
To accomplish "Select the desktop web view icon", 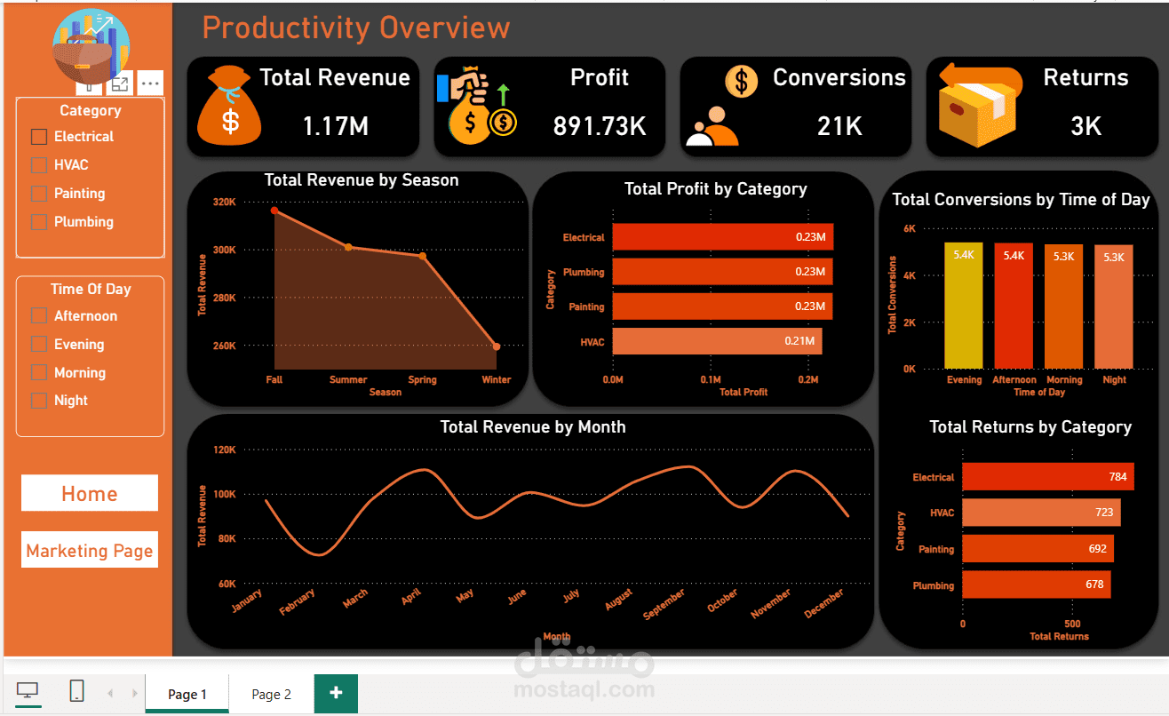I will pos(27,690).
